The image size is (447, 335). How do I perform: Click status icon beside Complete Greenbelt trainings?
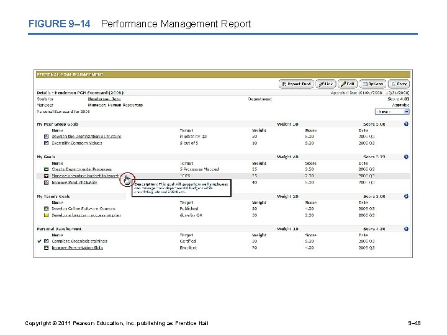[x=46, y=241]
